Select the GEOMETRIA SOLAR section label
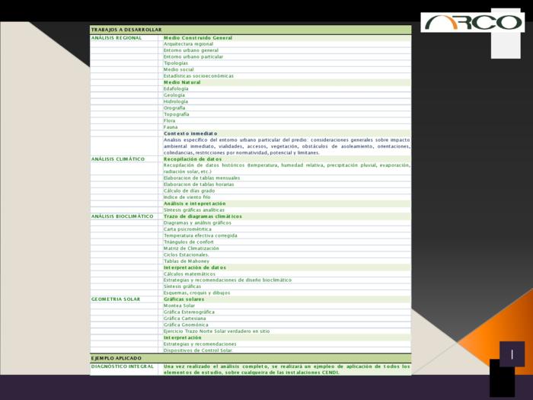 pos(116,299)
